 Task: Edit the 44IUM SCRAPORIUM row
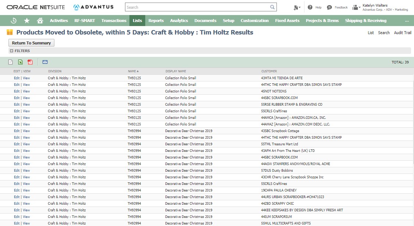click(x=17, y=216)
